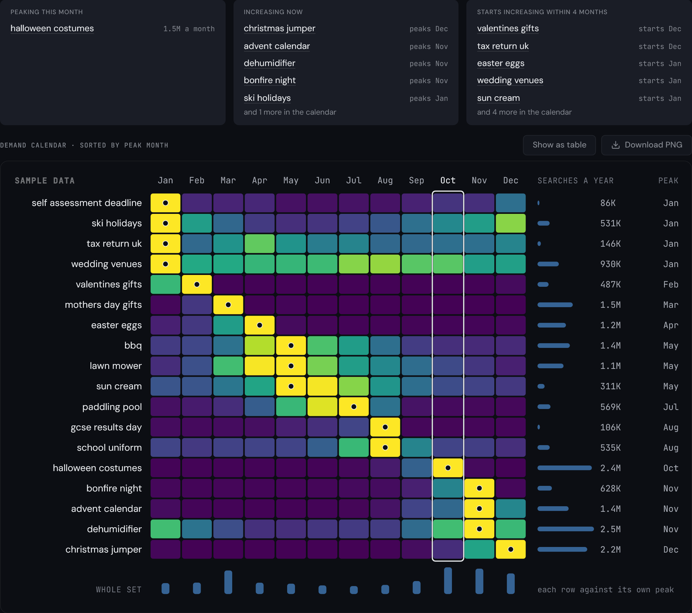Click the Peak column header
692x613 pixels.
[668, 181]
